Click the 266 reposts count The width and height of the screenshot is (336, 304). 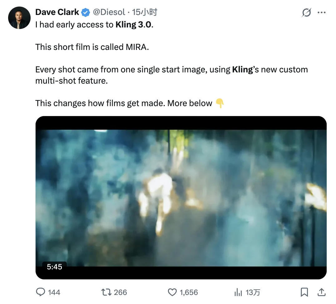click(120, 292)
